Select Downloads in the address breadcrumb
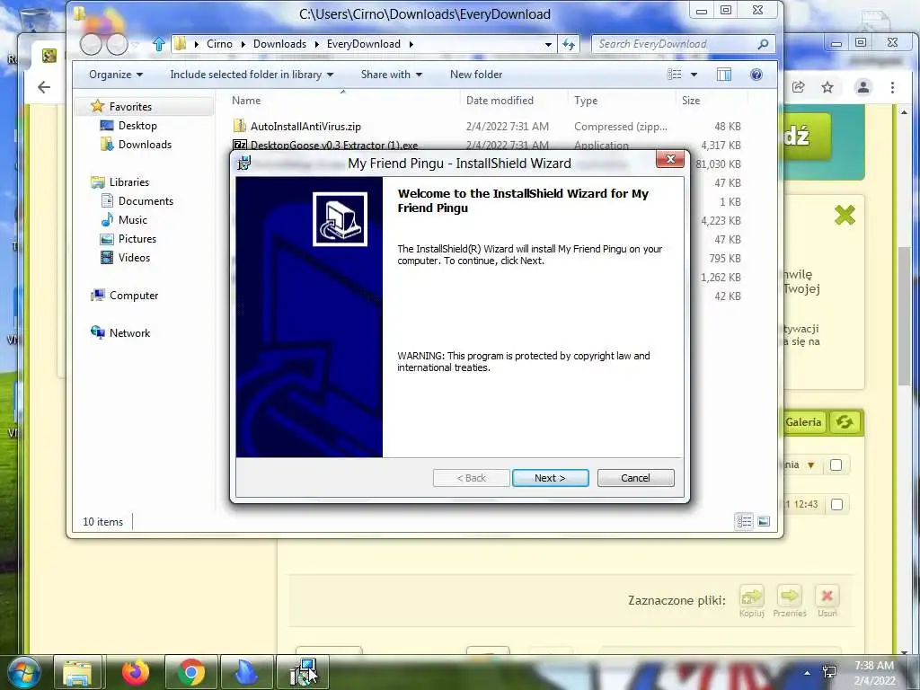The height and width of the screenshot is (690, 920). click(x=280, y=44)
